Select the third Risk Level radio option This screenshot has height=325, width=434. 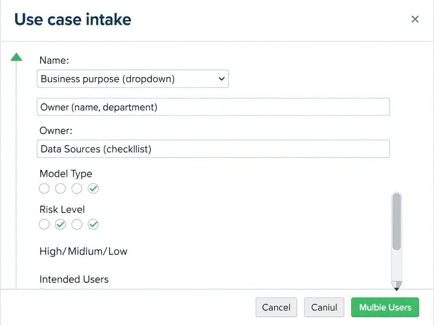77,224
